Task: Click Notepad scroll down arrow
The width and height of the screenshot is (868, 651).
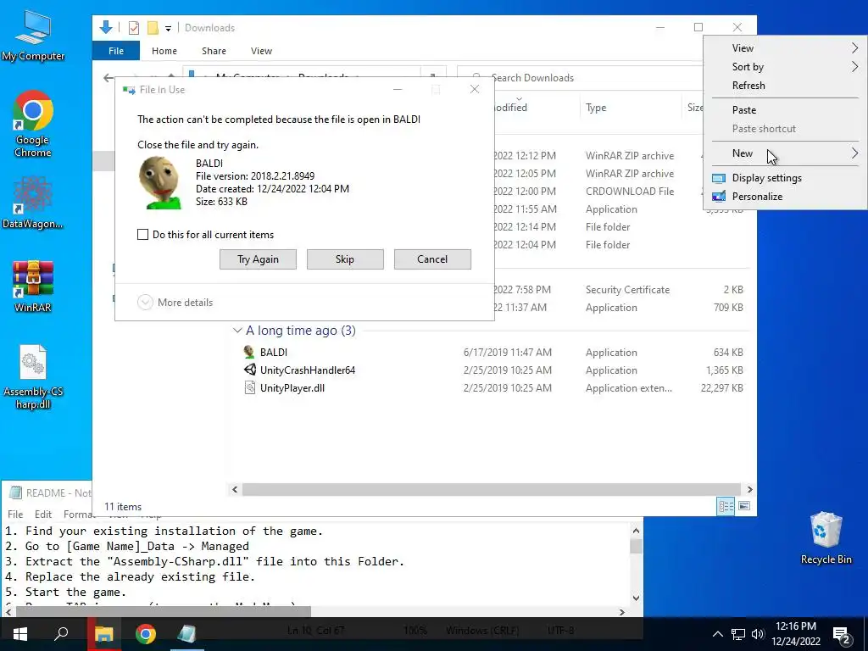Action: [636, 598]
